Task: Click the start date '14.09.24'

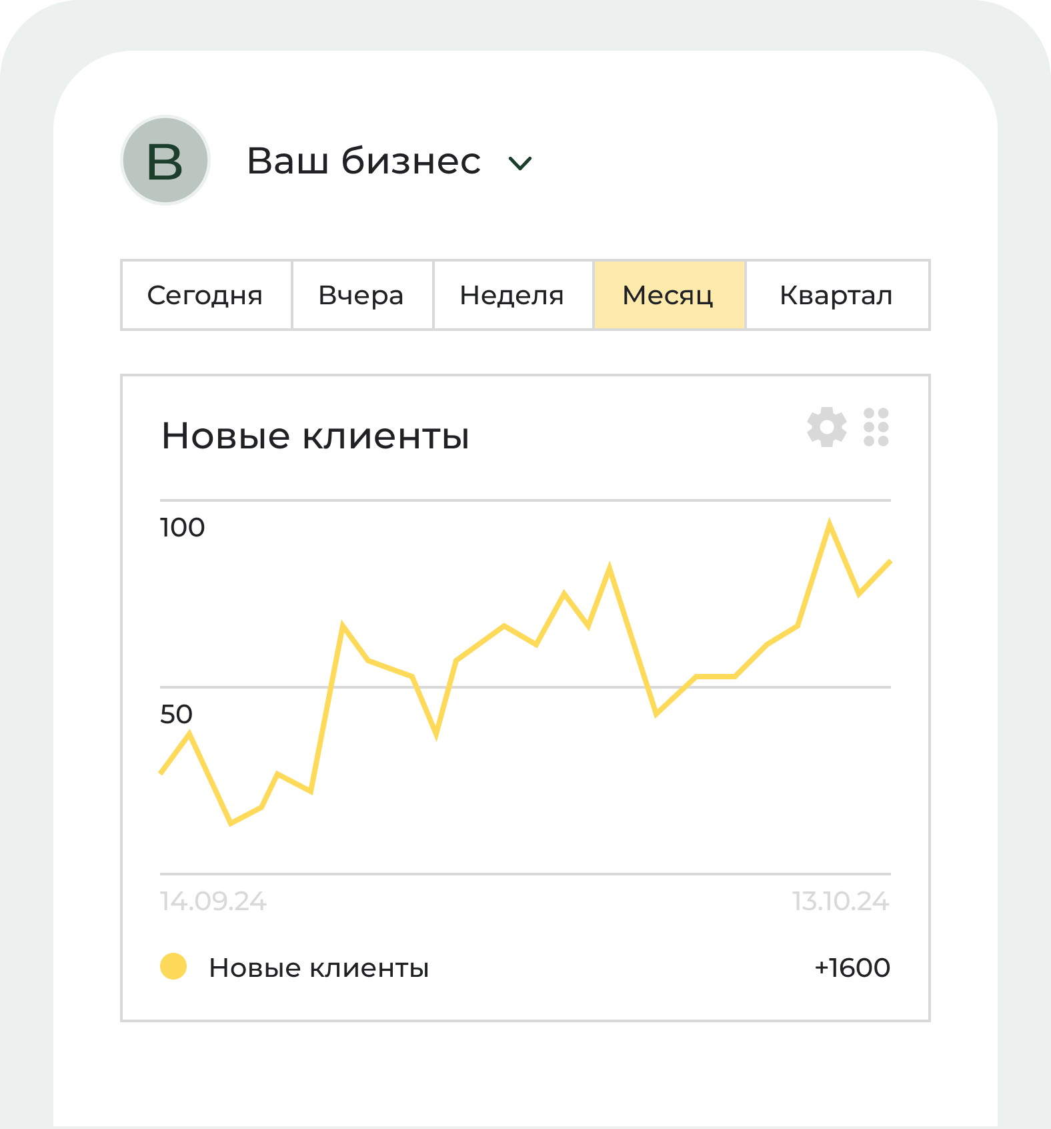Action: pyautogui.click(x=213, y=901)
